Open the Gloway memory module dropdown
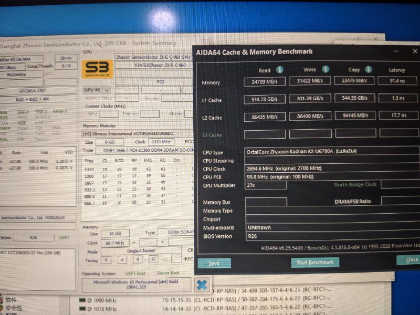The width and height of the screenshot is (420, 315). 137,133
